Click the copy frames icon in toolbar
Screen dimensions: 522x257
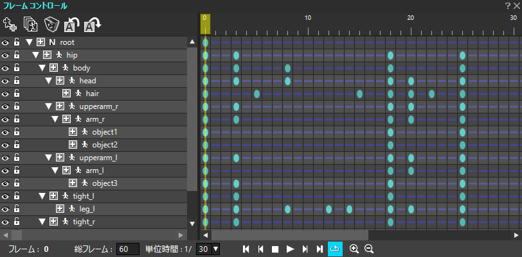coord(31,24)
